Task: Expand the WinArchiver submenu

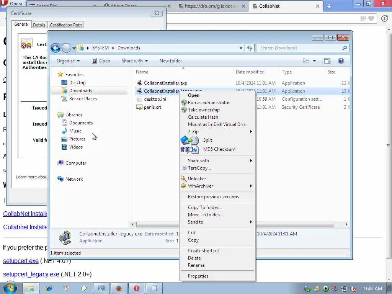Action: coord(217,186)
